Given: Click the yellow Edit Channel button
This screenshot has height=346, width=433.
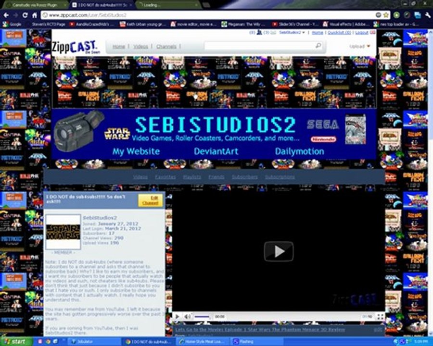Looking at the screenshot, I should 150,200.
